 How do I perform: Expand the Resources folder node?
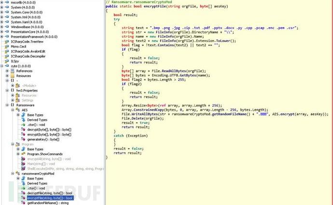[x=7, y=76]
